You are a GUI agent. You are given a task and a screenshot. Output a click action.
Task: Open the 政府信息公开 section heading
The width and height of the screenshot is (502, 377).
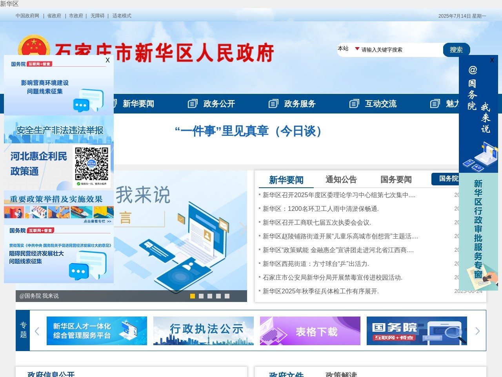coord(51,375)
